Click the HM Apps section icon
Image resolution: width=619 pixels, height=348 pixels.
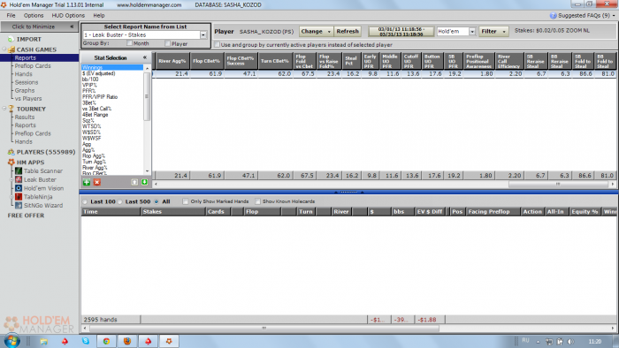click(11, 163)
